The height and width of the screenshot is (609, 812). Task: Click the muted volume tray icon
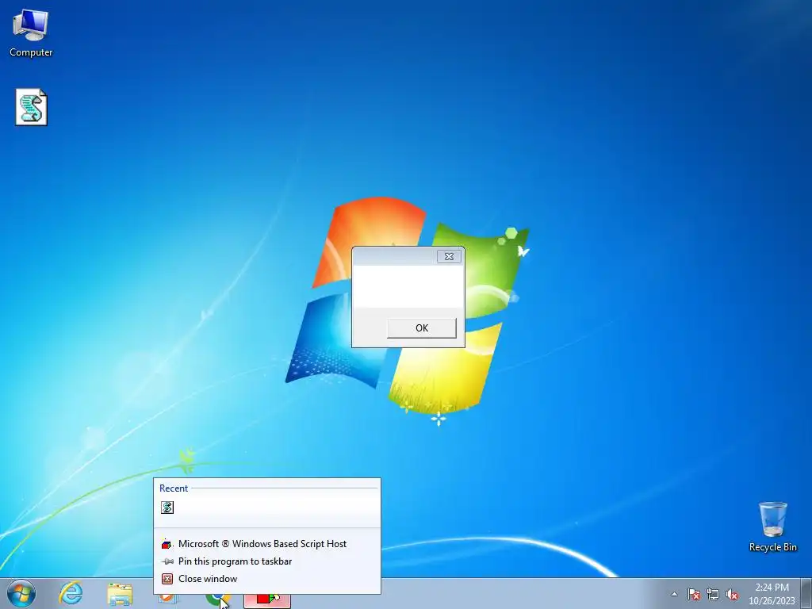click(x=732, y=594)
